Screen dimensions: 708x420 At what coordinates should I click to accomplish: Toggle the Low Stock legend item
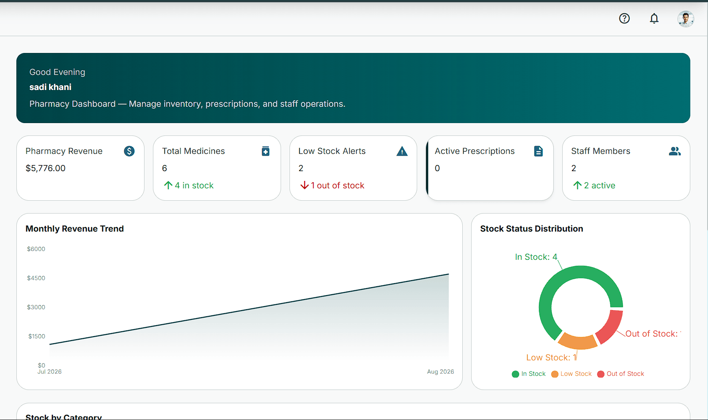pos(571,374)
